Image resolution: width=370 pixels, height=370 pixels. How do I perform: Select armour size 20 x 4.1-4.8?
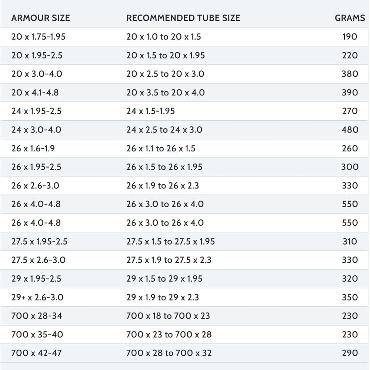click(x=35, y=92)
